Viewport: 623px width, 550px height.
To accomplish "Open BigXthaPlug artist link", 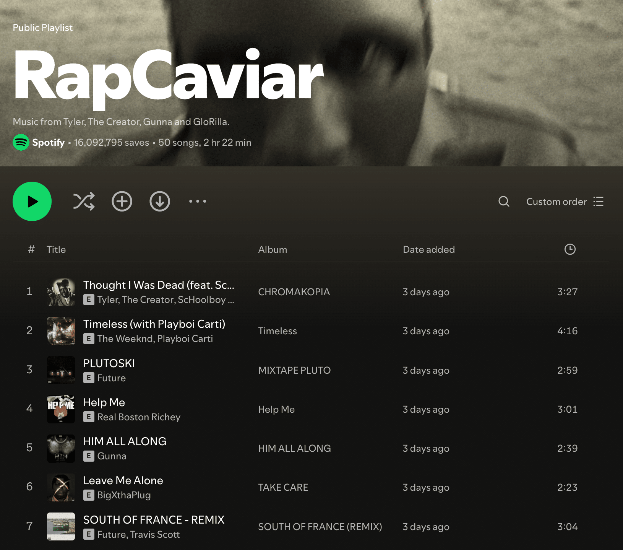I will tap(124, 495).
